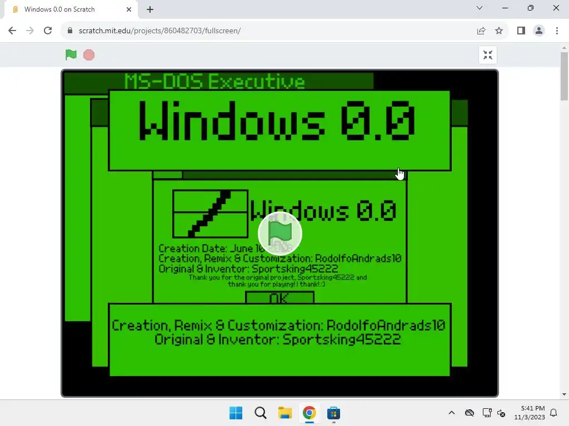
Task: Open the browser side panel
Action: click(x=521, y=31)
